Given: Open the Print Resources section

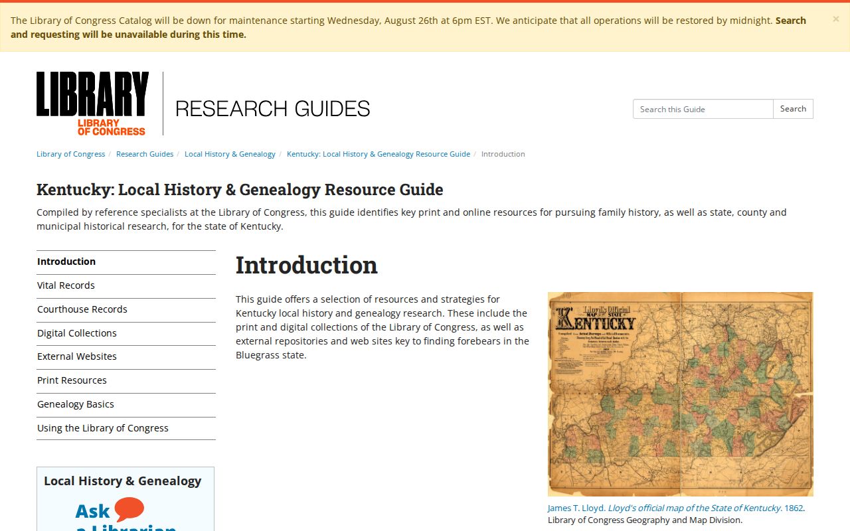Looking at the screenshot, I should pyautogui.click(x=126, y=380).
